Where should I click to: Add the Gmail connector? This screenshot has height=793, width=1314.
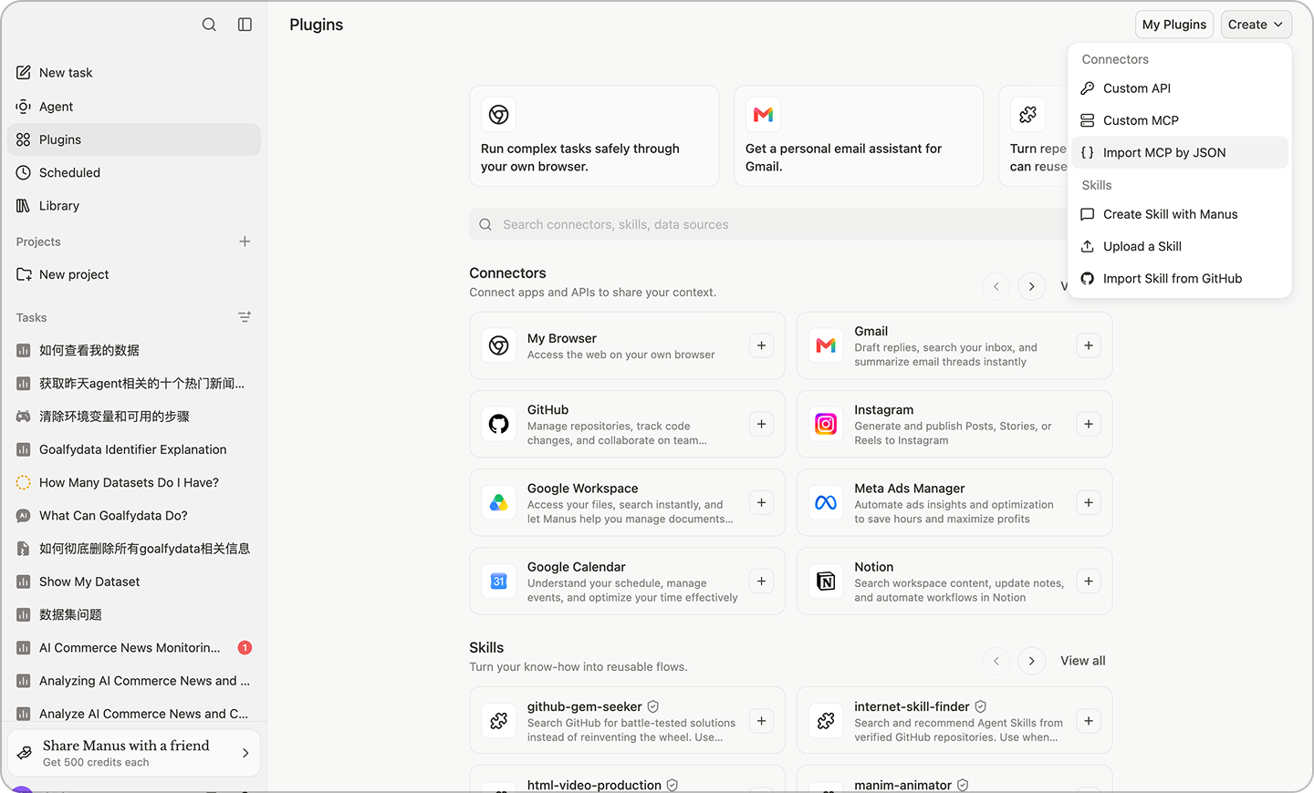pos(1089,345)
